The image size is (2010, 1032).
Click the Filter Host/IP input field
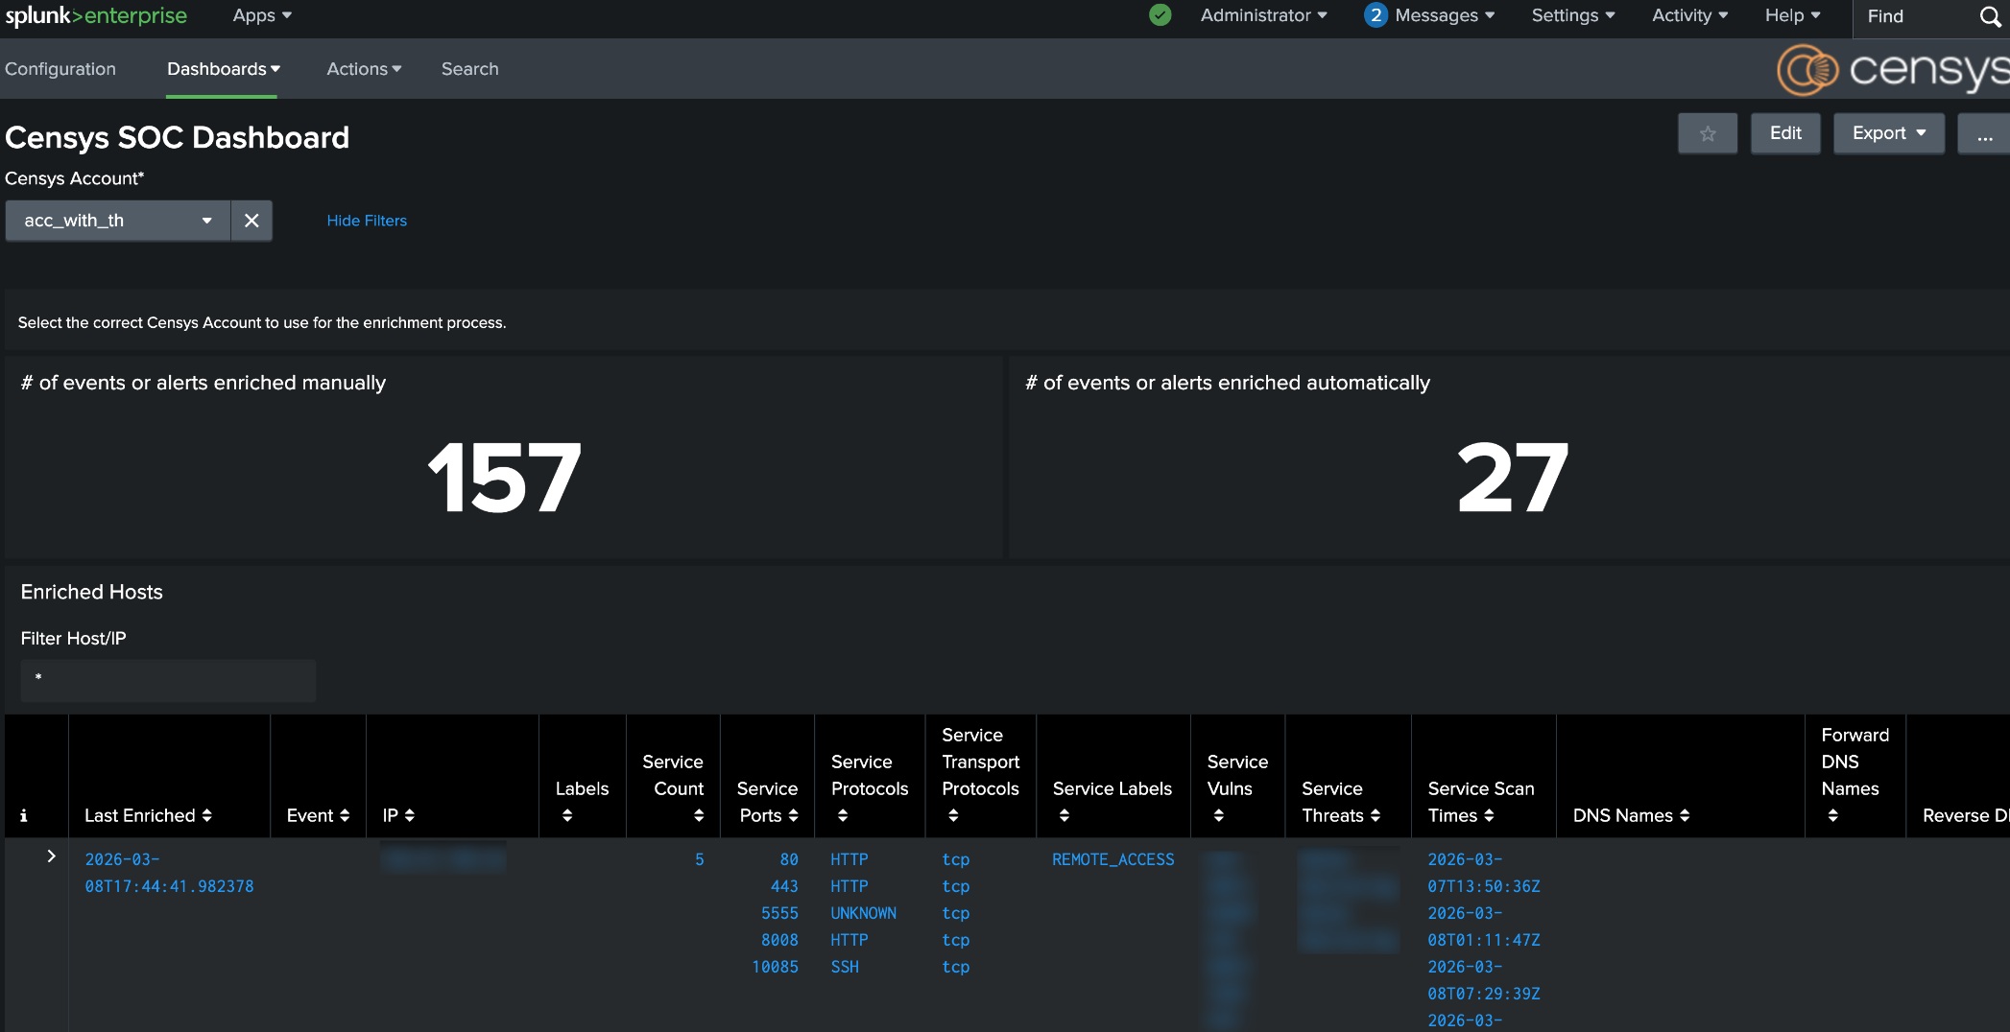168,680
